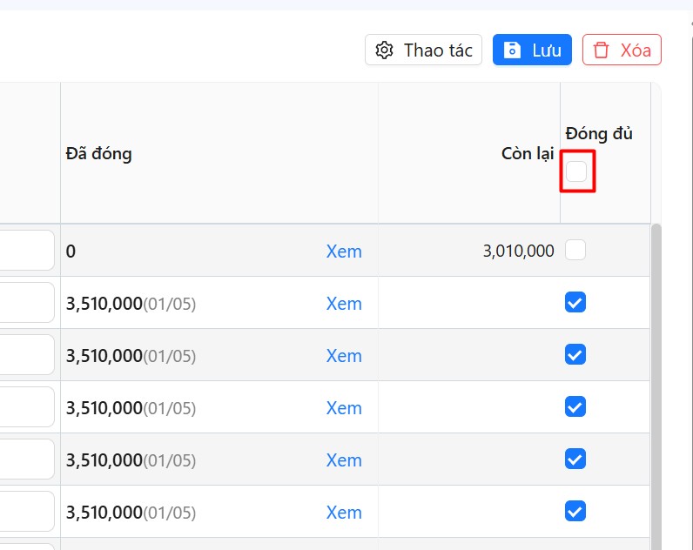Image resolution: width=693 pixels, height=550 pixels.
Task: Click the Xem link in the second row
Action: coord(344,304)
